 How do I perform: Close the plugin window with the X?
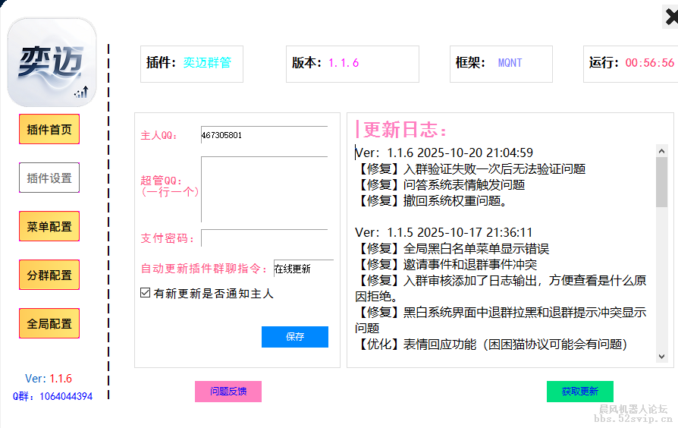(670, 16)
